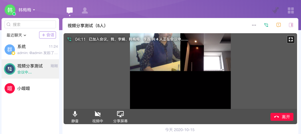Click the 系统 group avatar icon
Screen dimensions: 301x134
[10, 50]
